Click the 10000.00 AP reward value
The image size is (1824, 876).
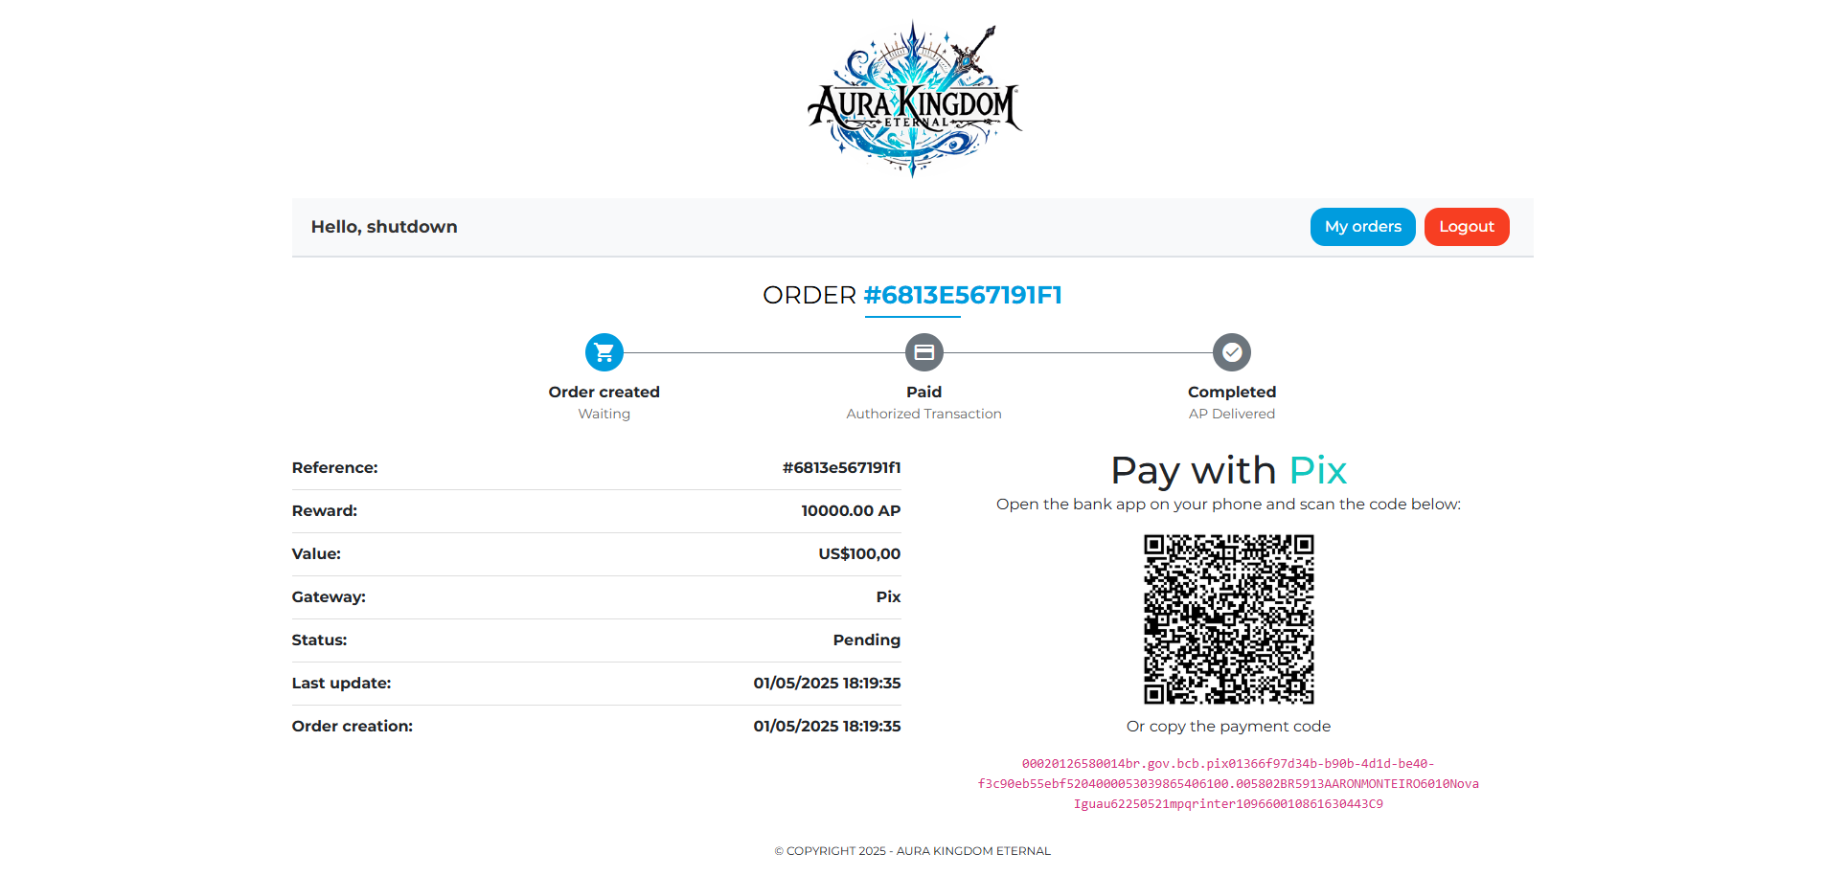(x=851, y=510)
